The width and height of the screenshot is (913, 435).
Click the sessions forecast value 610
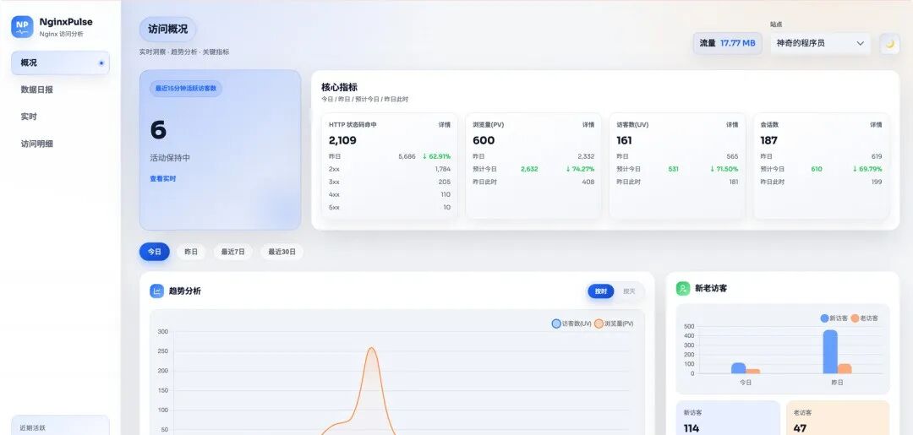(x=817, y=169)
